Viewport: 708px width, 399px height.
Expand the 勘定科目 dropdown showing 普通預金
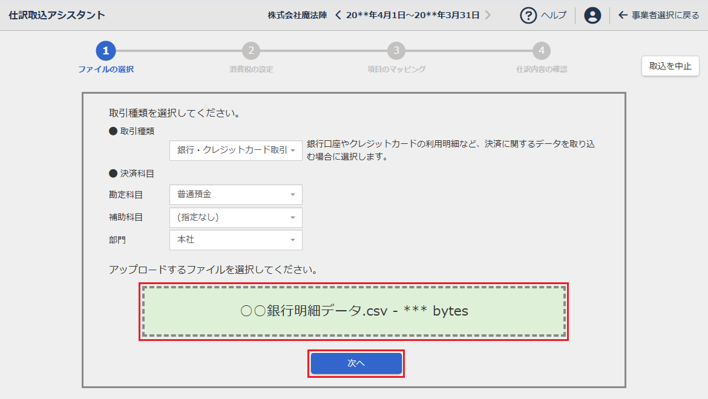coord(235,195)
